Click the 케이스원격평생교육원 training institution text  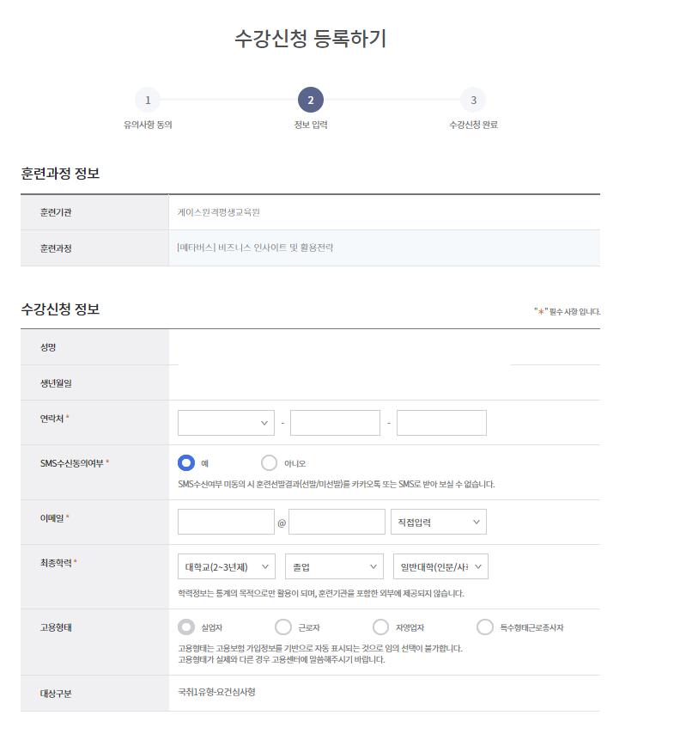tap(218, 212)
